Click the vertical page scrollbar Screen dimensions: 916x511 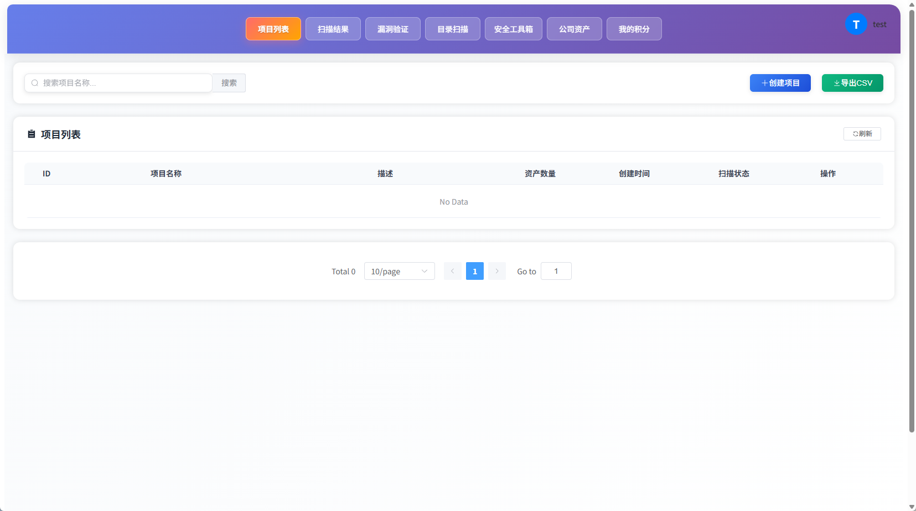912,221
